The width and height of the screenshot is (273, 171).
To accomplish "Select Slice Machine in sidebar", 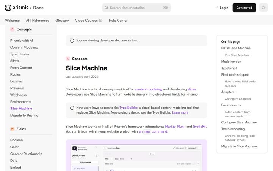I will [x=21, y=109].
